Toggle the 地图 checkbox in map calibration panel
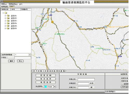The width and height of the screenshot is (130, 98). click(x=122, y=84)
